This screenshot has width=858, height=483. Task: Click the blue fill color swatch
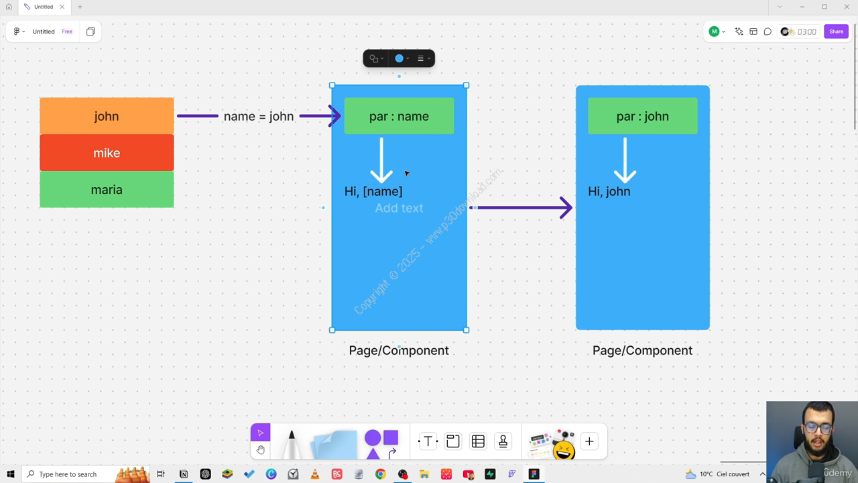[399, 58]
